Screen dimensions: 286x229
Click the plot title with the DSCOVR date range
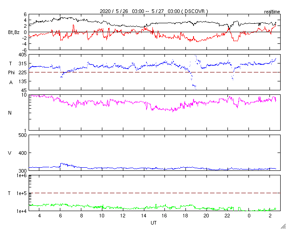coord(154,11)
